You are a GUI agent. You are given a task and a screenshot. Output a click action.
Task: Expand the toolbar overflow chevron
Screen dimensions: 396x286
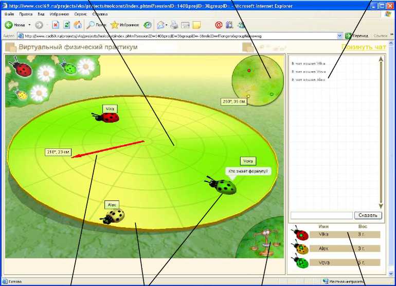[x=392, y=35]
